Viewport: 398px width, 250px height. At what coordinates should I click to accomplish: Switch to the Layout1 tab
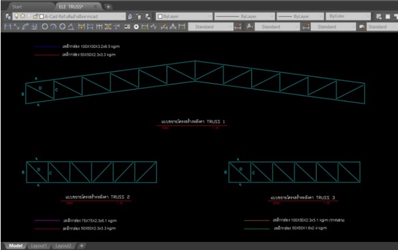[x=39, y=246]
